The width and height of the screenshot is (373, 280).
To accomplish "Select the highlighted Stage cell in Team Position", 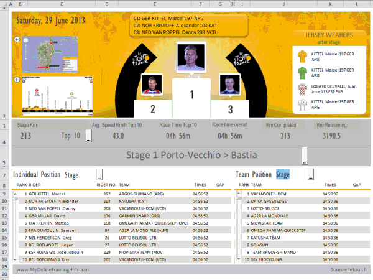I will (x=283, y=174).
